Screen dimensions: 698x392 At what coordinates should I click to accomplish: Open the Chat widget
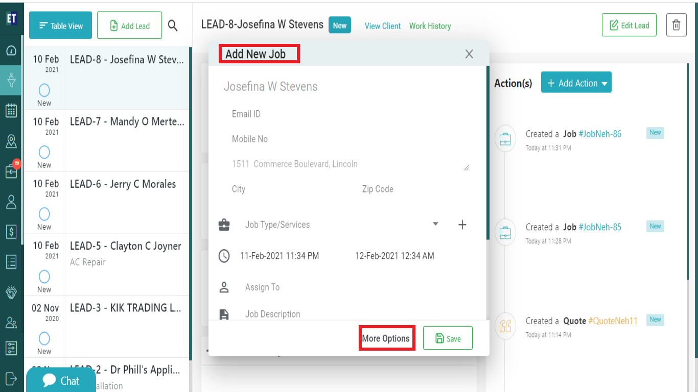pyautogui.click(x=61, y=380)
